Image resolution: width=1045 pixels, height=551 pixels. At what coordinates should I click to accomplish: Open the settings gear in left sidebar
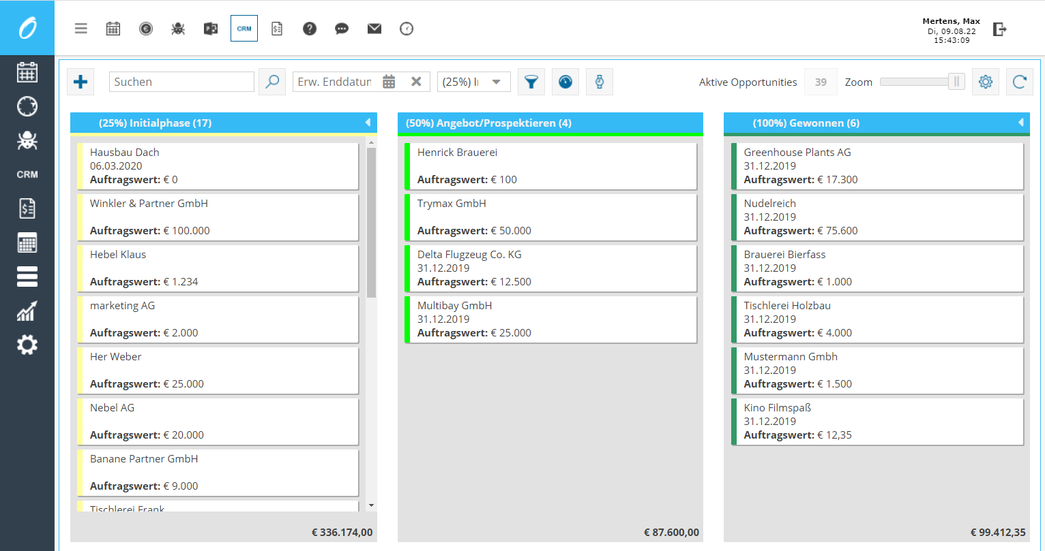(x=27, y=345)
